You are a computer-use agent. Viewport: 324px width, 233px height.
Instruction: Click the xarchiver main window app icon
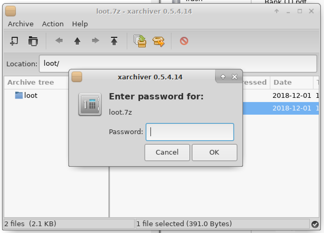[11, 11]
